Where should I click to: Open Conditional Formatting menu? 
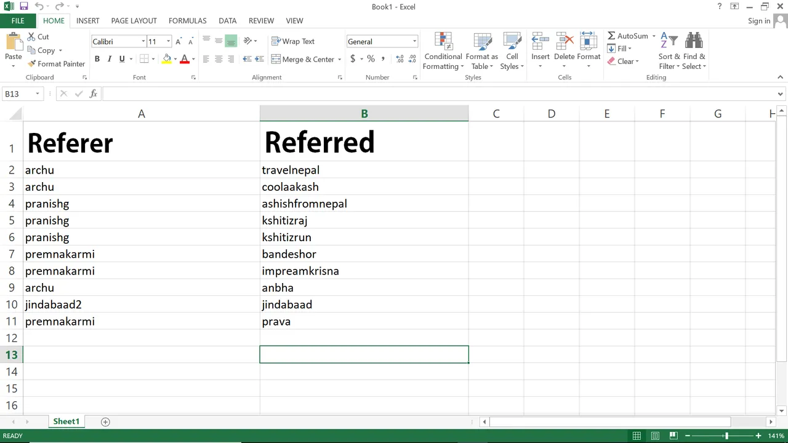[x=443, y=52]
